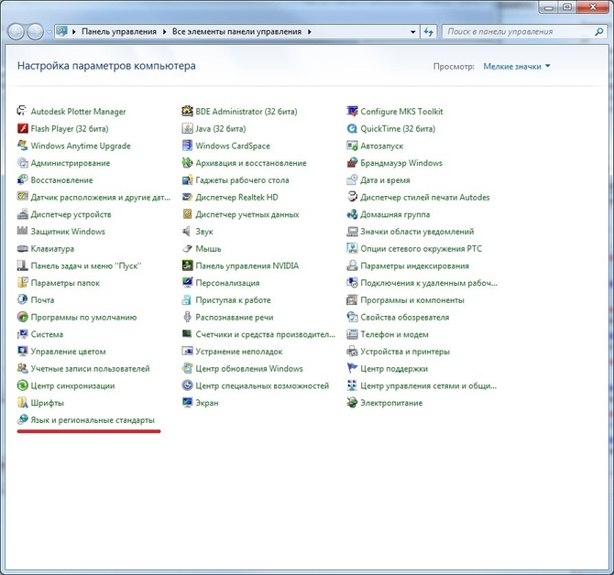Open the Звук speaker icon
Viewport: 614px width, 575px height.
coord(188,232)
